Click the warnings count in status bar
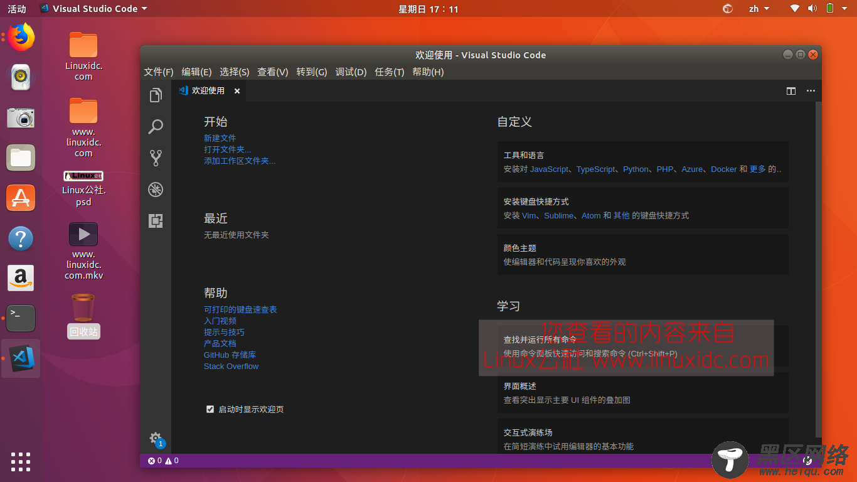The height and width of the screenshot is (482, 857). 172,461
